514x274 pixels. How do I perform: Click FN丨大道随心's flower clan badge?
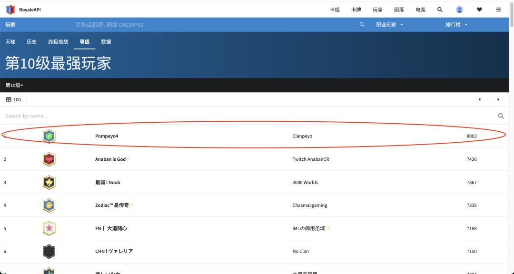point(49,228)
